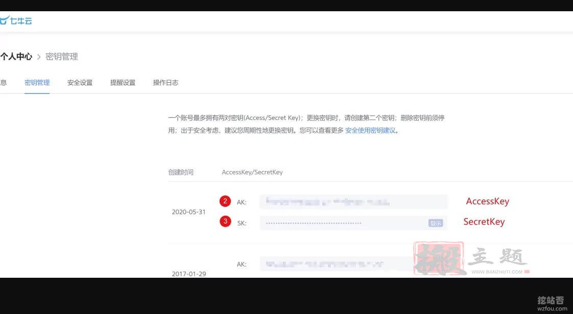Open the 安全使用密钥建议 link
573x314 pixels.
(370, 131)
